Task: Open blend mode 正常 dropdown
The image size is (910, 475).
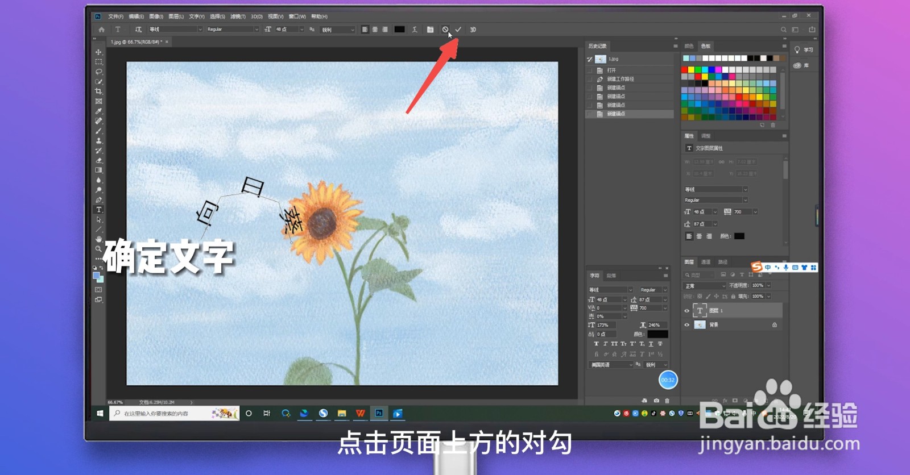Action: [705, 286]
